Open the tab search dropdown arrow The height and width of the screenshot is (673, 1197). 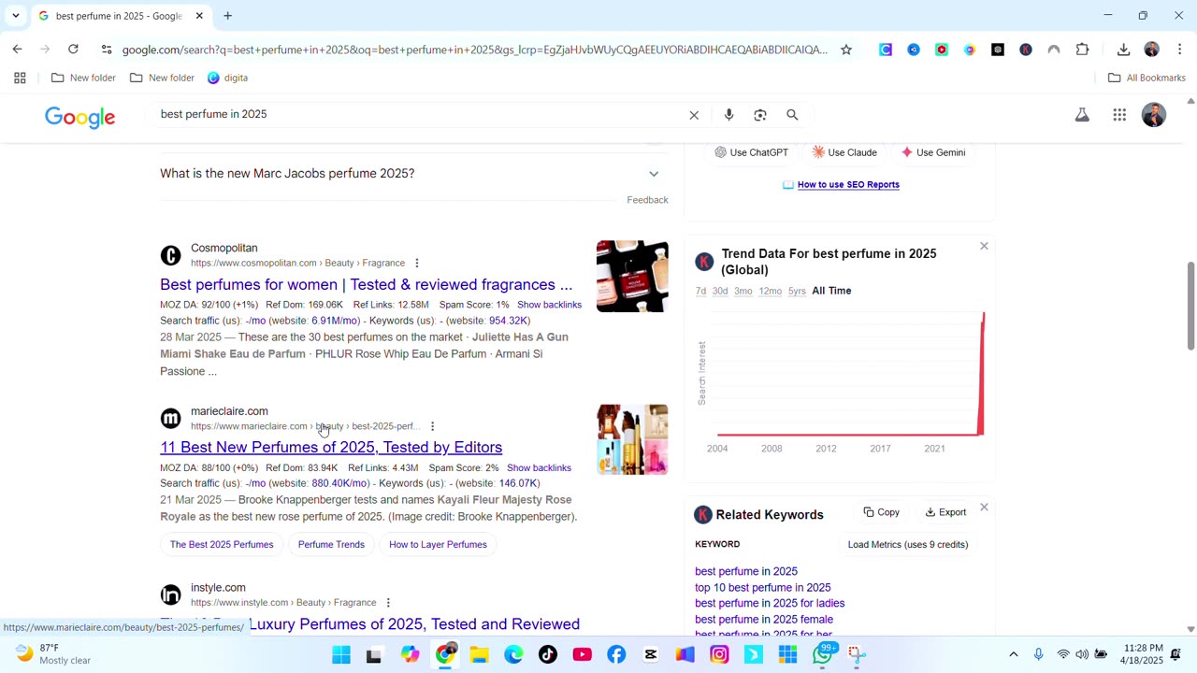(x=15, y=16)
